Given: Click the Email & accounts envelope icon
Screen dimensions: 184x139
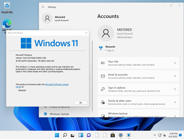Looking at the screenshot, I should tap(103, 76).
